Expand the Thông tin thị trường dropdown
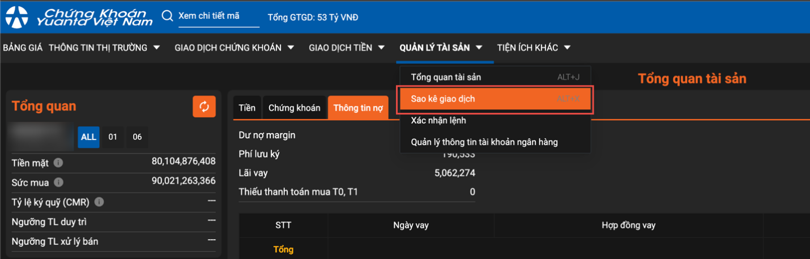This screenshot has width=810, height=259. coord(104,48)
